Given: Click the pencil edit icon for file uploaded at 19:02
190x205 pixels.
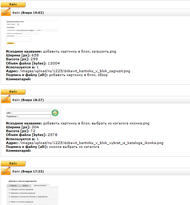Looking at the screenshot, I should pyautogui.click(x=6, y=12).
